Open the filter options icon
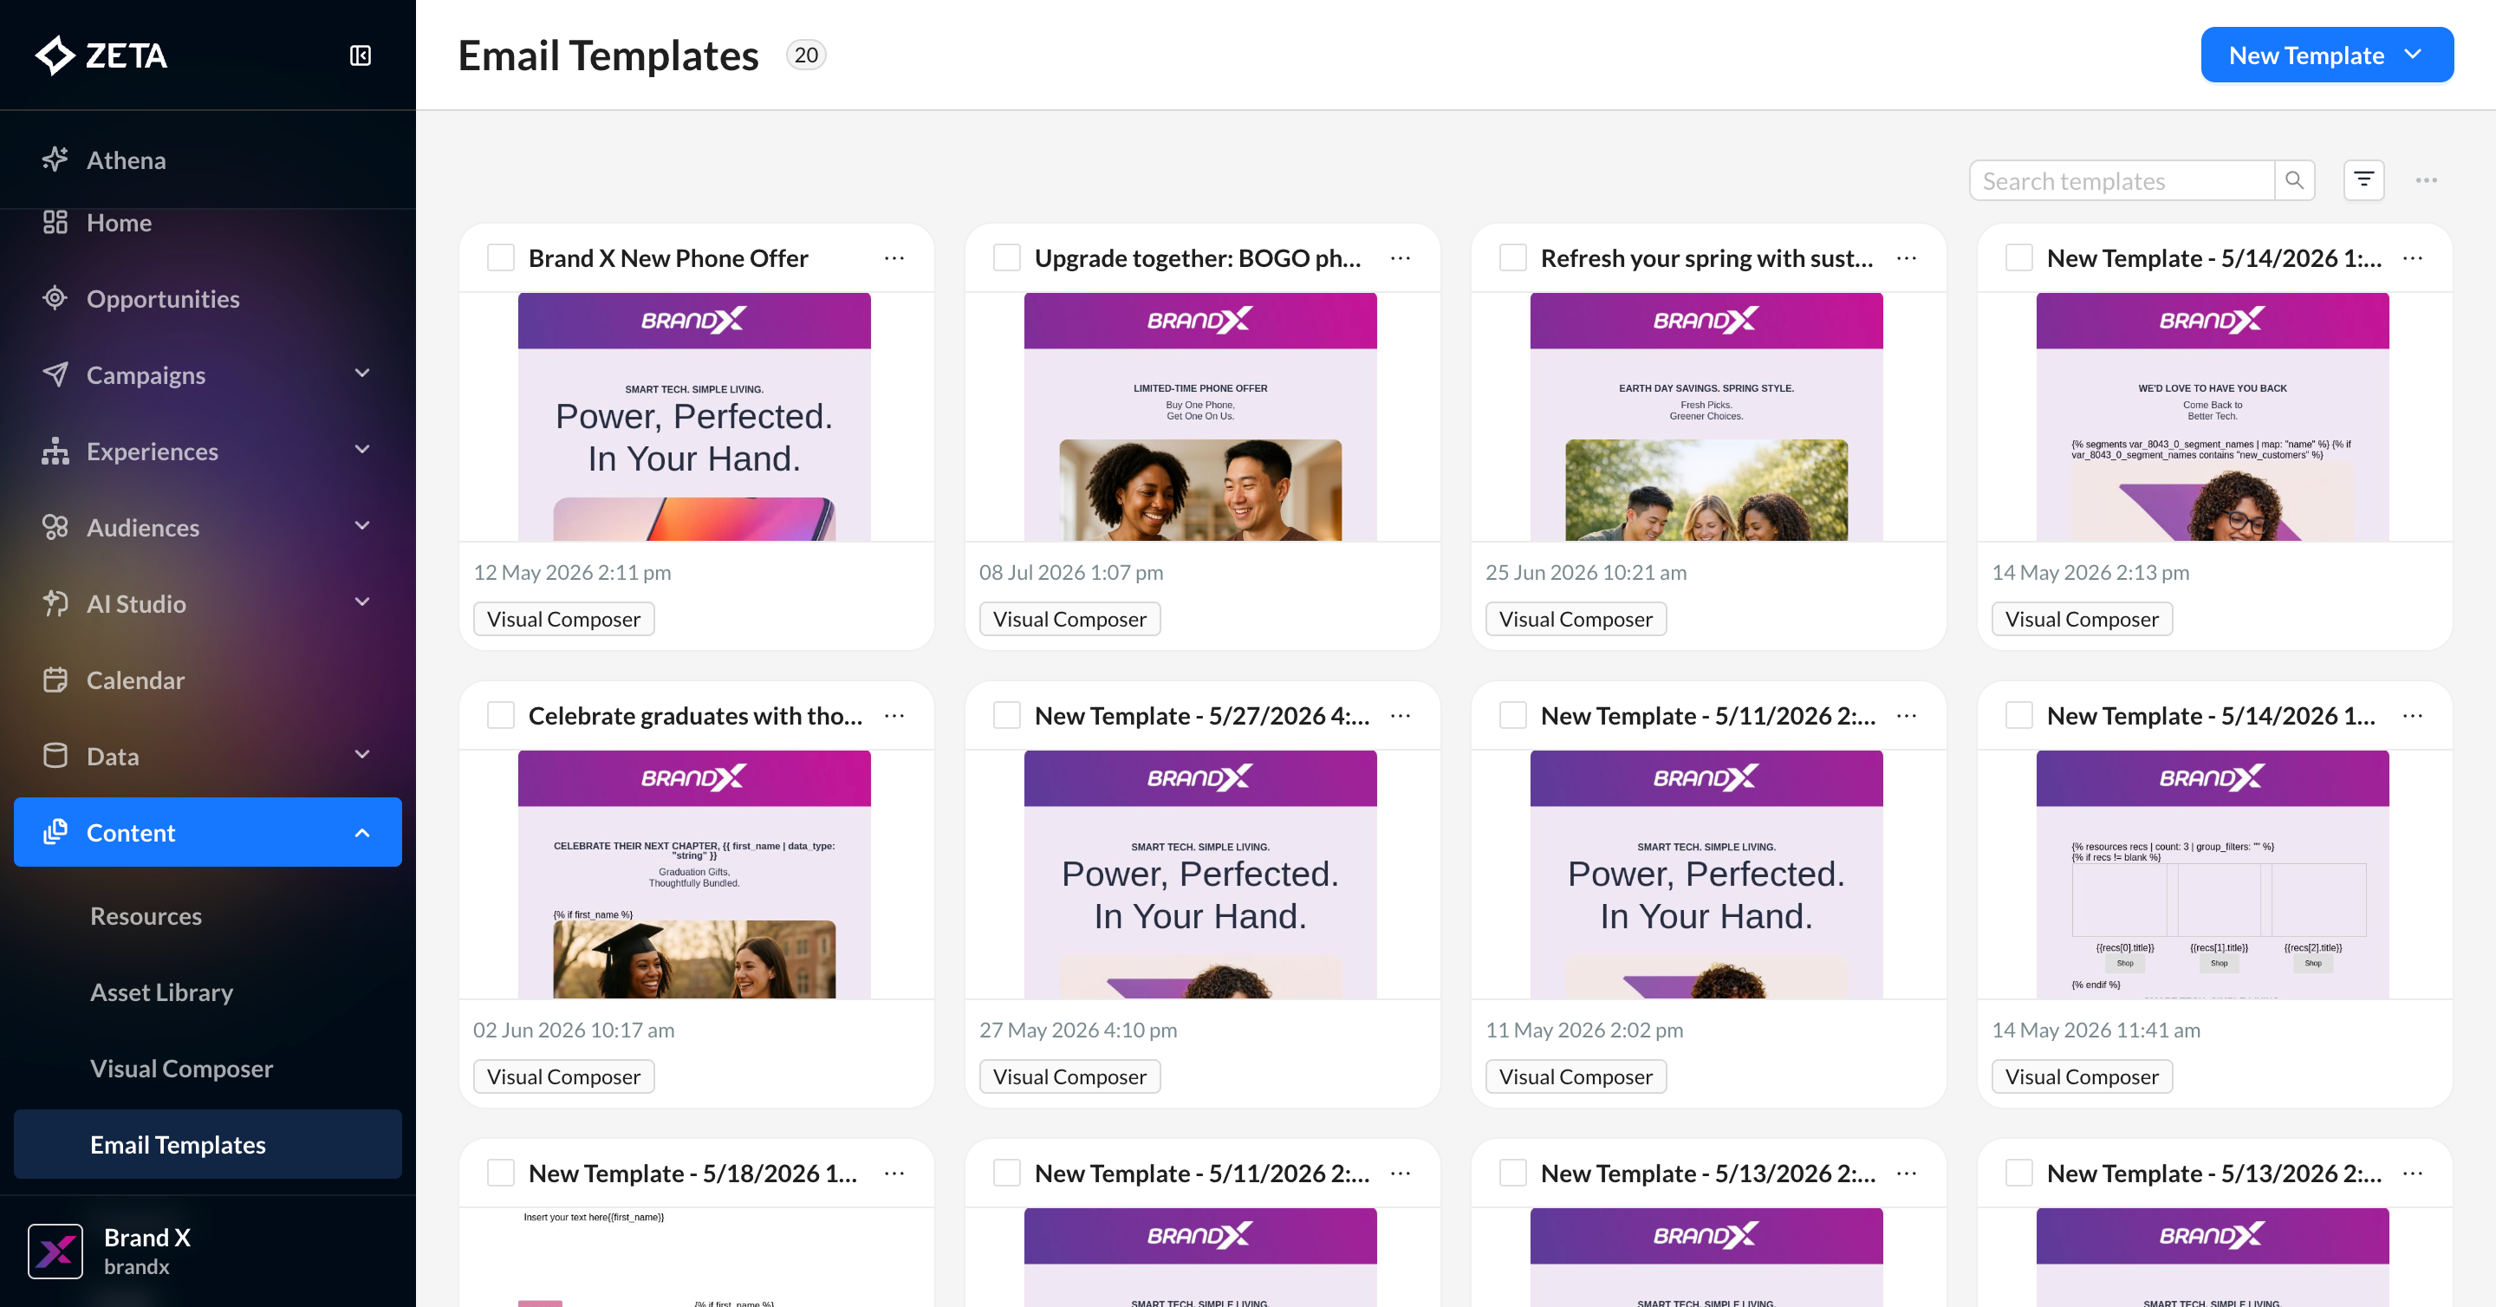Screen dimensions: 2496x1307 tap(2364, 180)
